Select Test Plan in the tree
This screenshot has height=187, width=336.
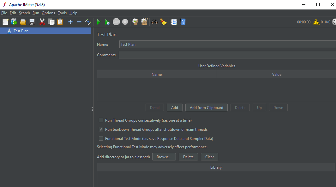(21, 31)
